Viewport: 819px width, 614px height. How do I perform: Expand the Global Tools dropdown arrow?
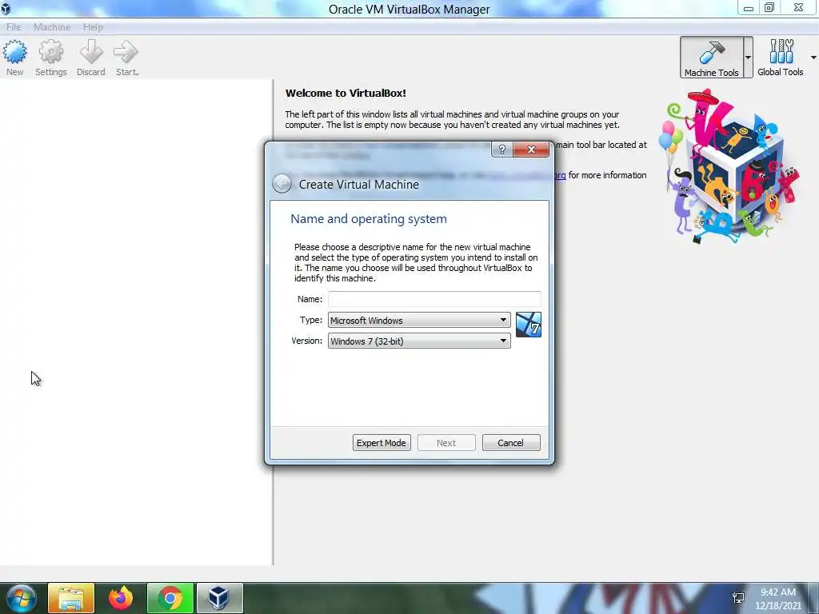[x=813, y=58]
